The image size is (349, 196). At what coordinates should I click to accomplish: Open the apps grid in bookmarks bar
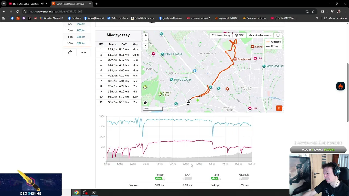point(4,18)
